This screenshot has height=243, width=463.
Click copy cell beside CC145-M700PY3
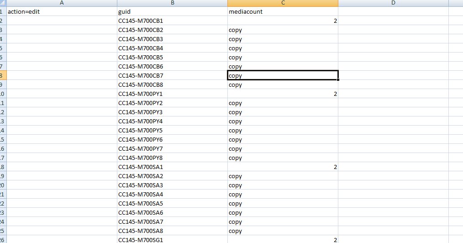[283, 112]
